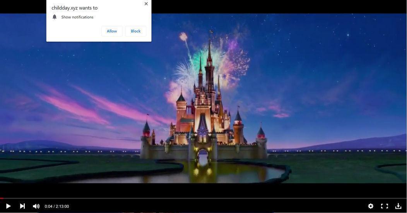Image resolution: width=407 pixels, height=213 pixels.
Task: Play the video
Action: pyautogui.click(x=8, y=206)
